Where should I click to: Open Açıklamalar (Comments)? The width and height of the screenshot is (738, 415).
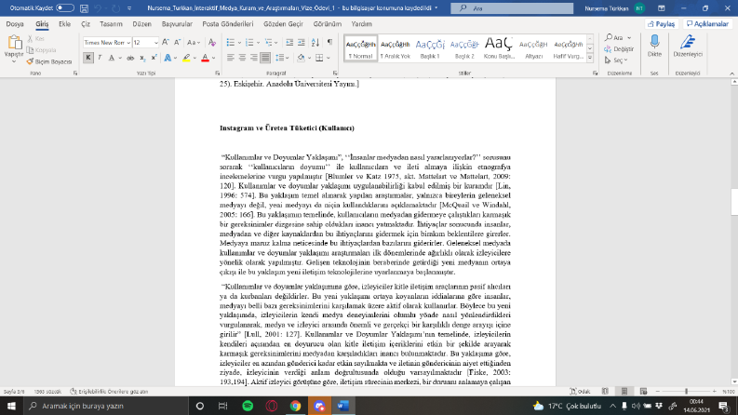[x=707, y=24]
